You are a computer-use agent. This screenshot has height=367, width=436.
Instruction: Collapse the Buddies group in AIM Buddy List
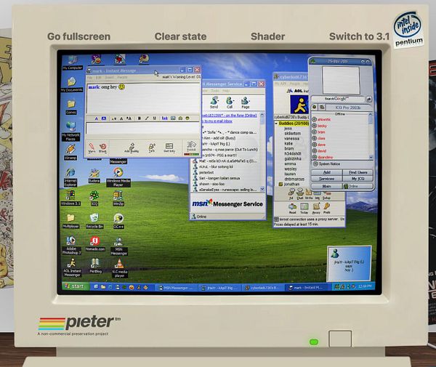coord(276,123)
